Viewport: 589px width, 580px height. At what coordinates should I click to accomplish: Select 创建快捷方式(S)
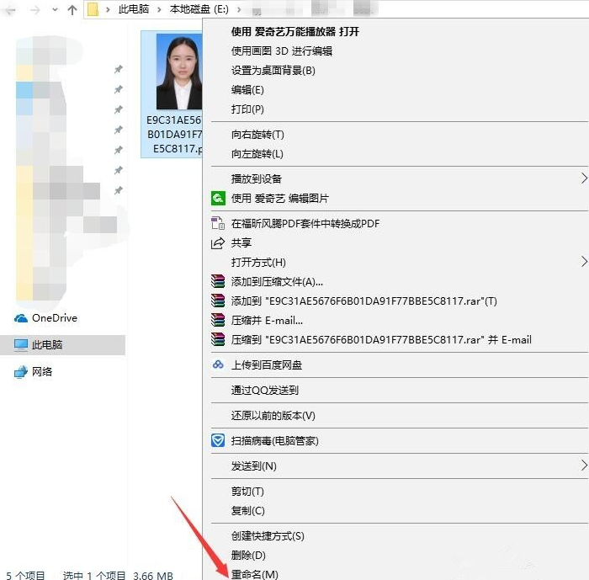268,535
